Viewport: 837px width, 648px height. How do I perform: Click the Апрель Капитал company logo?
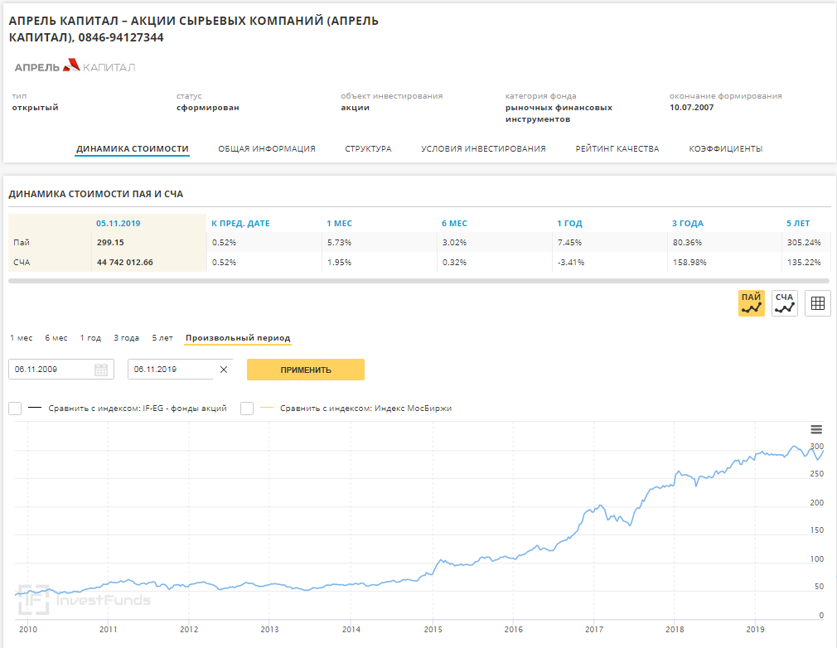pos(75,66)
